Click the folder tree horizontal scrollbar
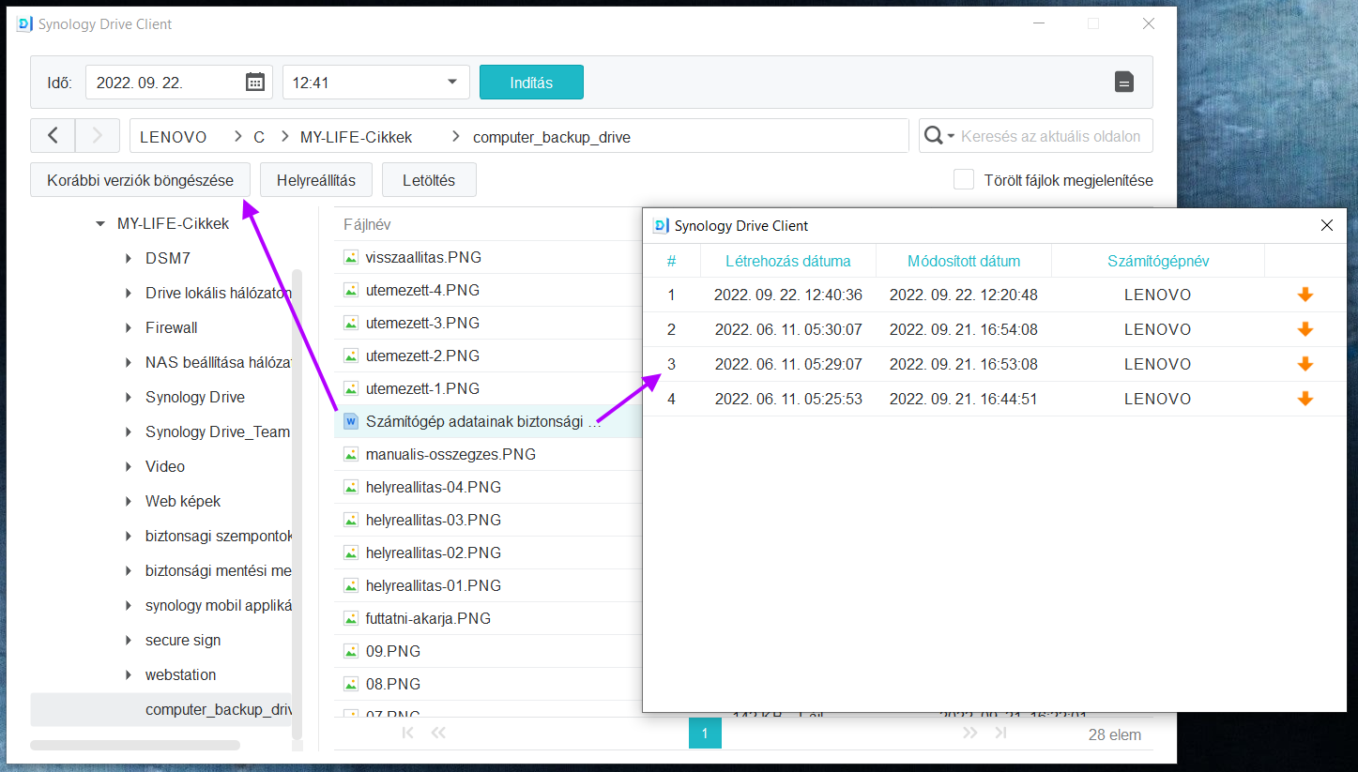 pos(135,745)
